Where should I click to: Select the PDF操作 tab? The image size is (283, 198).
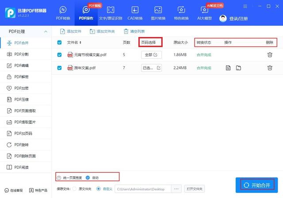[86, 13]
